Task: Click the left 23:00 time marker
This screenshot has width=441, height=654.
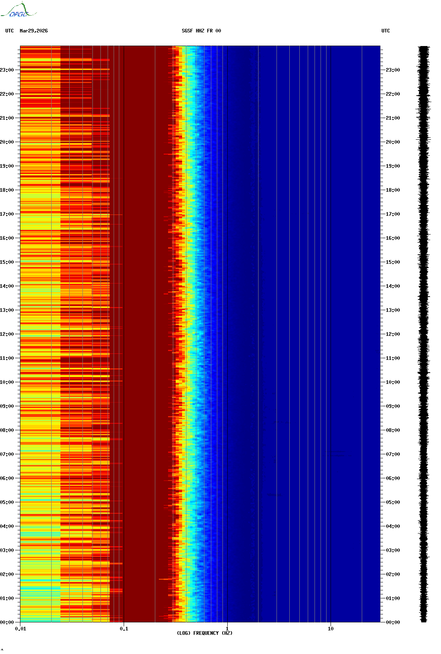Action: pos(7,70)
